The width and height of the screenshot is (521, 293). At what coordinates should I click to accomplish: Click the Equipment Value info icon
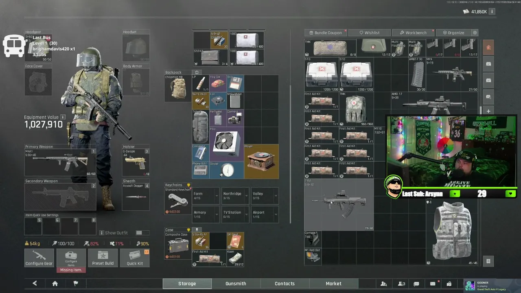tap(63, 117)
